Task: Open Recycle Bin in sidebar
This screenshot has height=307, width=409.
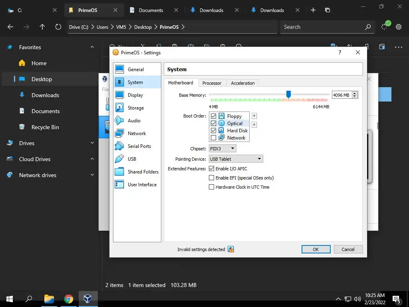Action: (x=45, y=127)
